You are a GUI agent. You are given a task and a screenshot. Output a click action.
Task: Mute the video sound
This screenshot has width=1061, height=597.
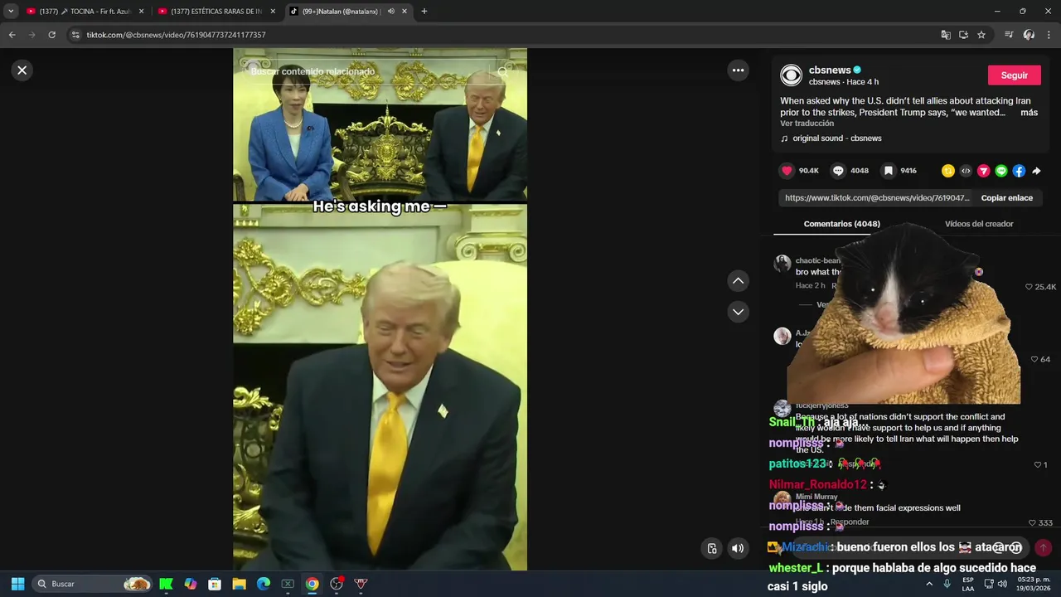coord(737,548)
